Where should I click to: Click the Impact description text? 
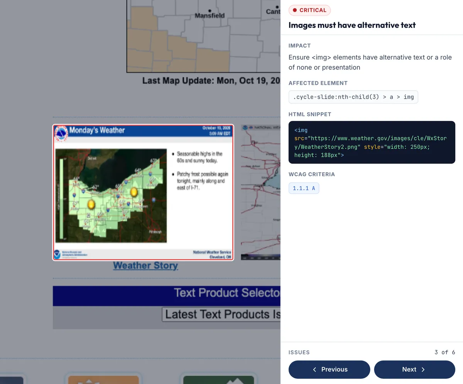[370, 62]
